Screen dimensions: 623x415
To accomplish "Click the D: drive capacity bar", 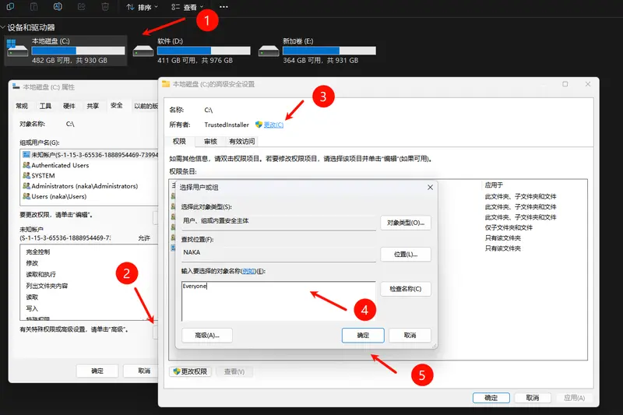I will (203, 51).
